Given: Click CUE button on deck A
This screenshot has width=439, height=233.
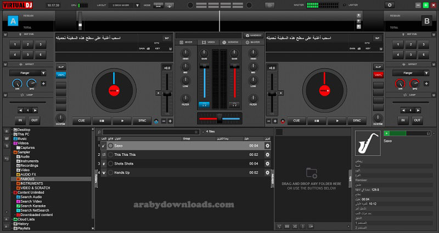Looking at the screenshot, I should coord(81,120).
